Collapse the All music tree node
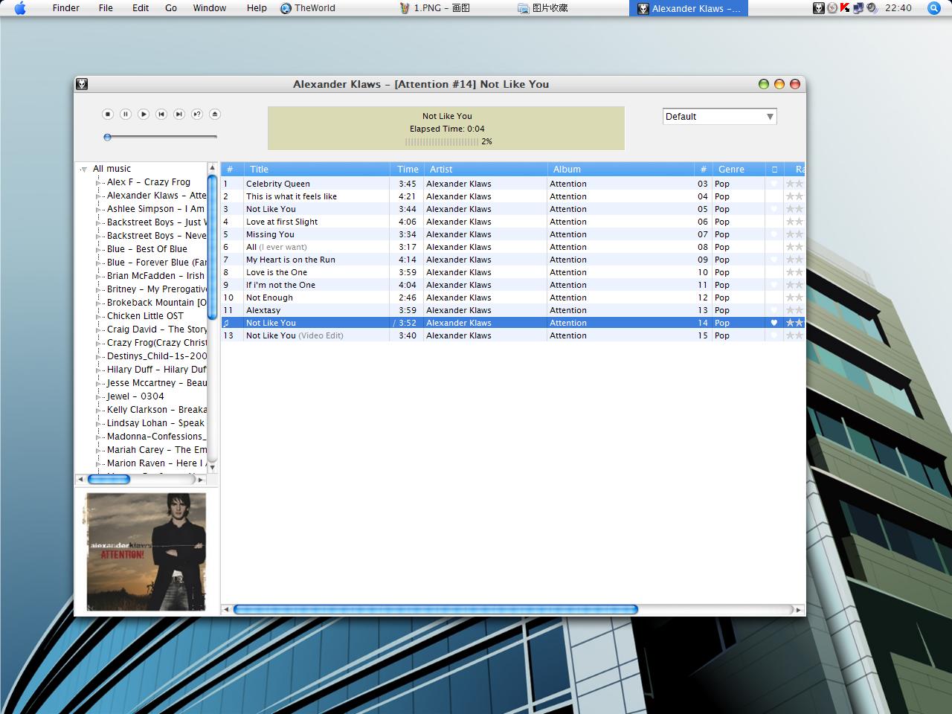This screenshot has height=714, width=952. click(x=84, y=170)
